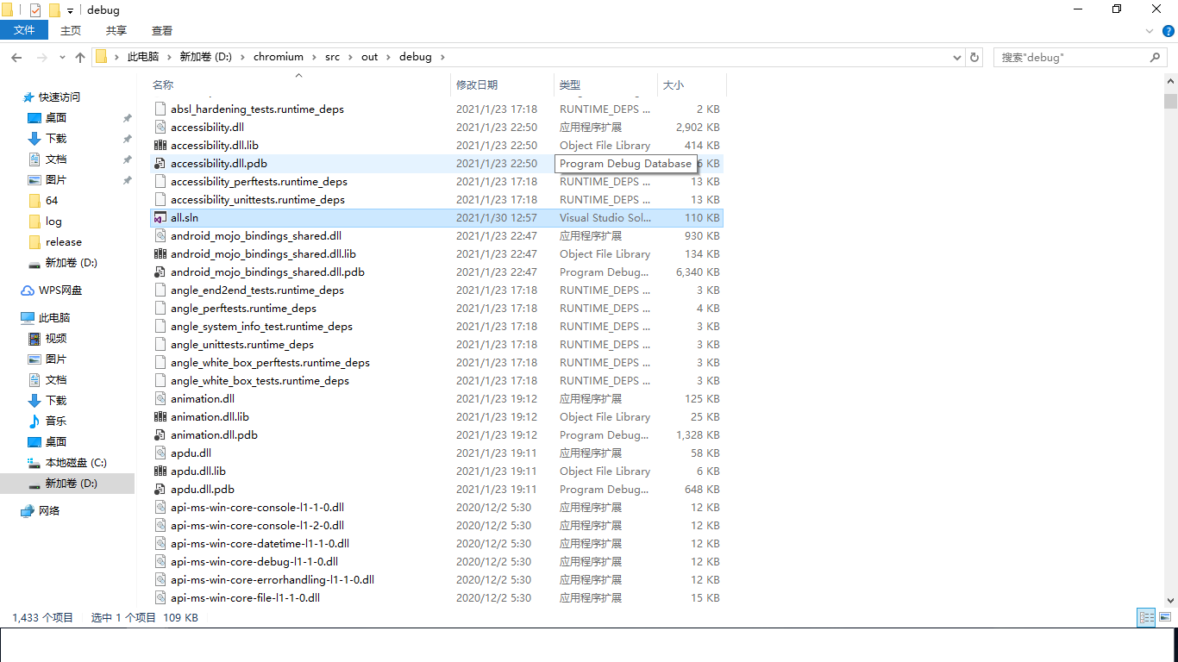The image size is (1178, 662).
Task: Select details view icon in status bar
Action: pyautogui.click(x=1146, y=617)
